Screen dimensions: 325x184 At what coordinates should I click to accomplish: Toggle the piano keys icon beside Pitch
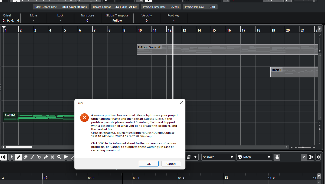pyautogui.click(x=277, y=157)
